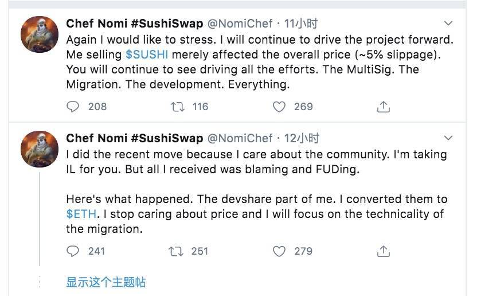This screenshot has width=477, height=296.
Task: Open the $ETH cashtag link
Action: 81,214
